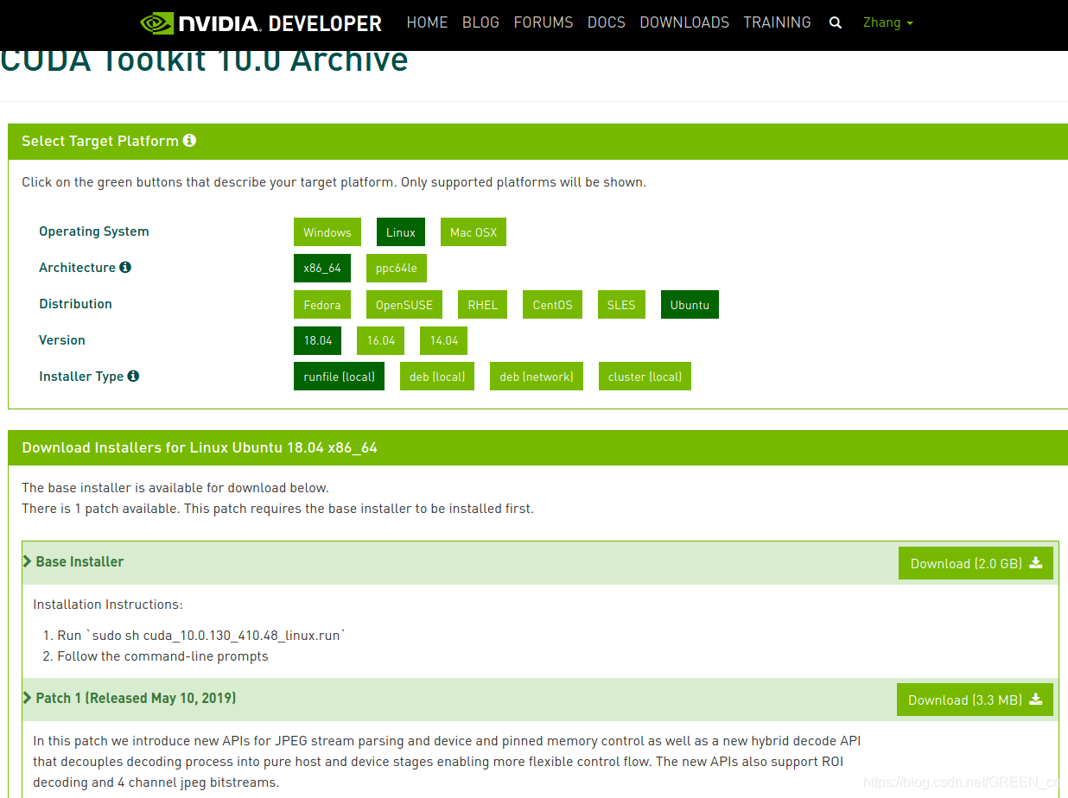Select RHEL distribution
This screenshot has height=798, width=1068.
(483, 305)
